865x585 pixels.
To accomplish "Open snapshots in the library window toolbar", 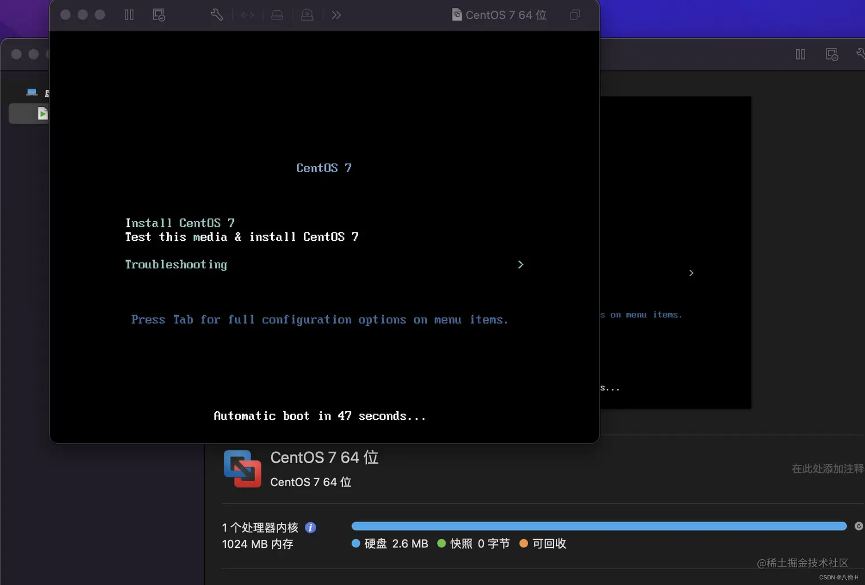I will coord(832,54).
